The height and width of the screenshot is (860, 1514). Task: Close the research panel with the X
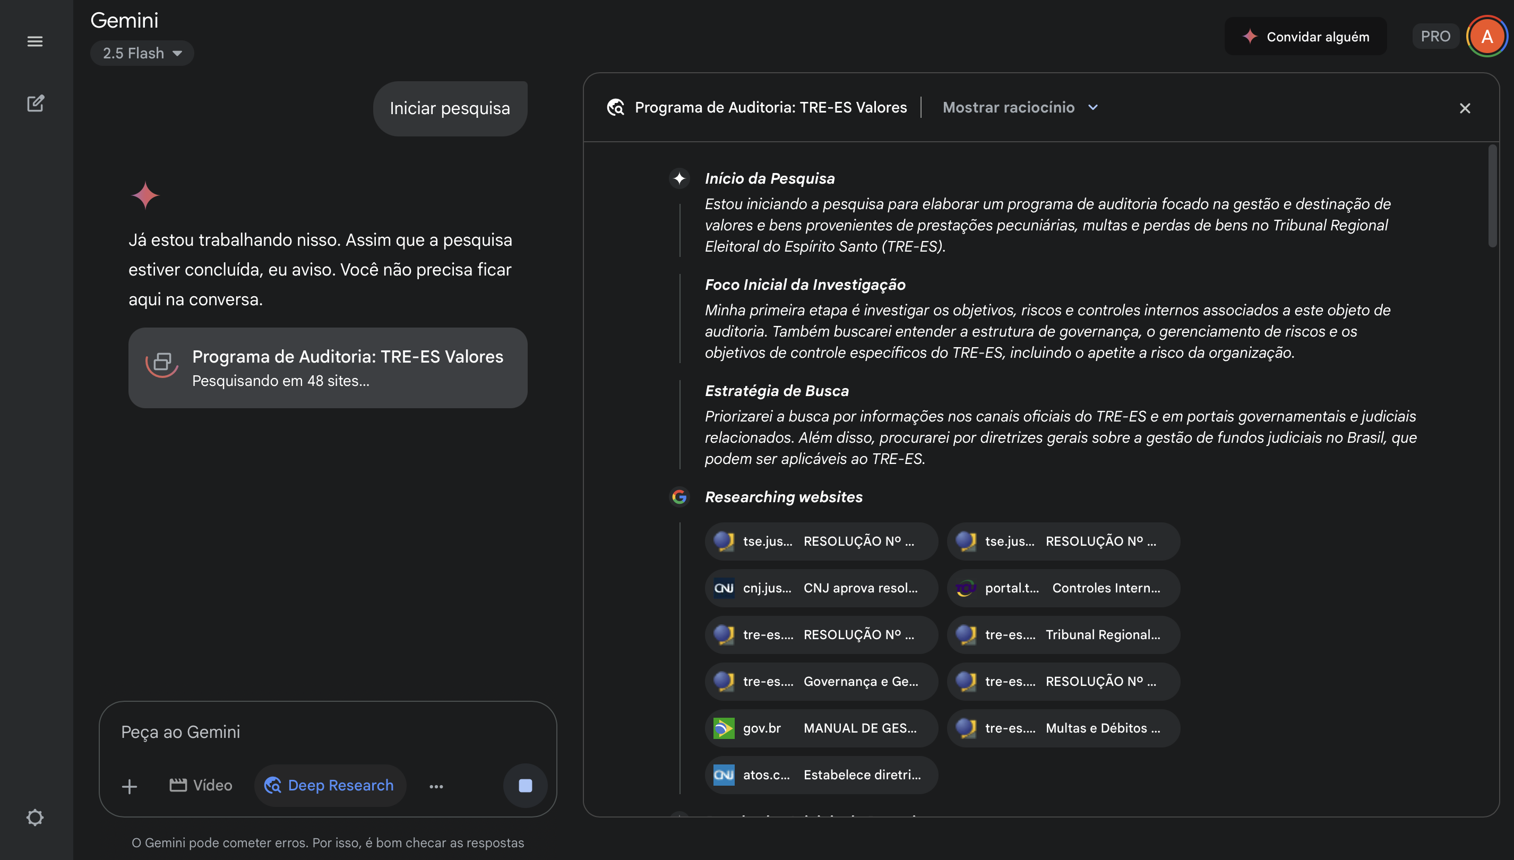1465,108
